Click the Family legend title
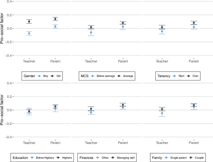Image resolution: width=213 pixels, height=162 pixels. 157,158
